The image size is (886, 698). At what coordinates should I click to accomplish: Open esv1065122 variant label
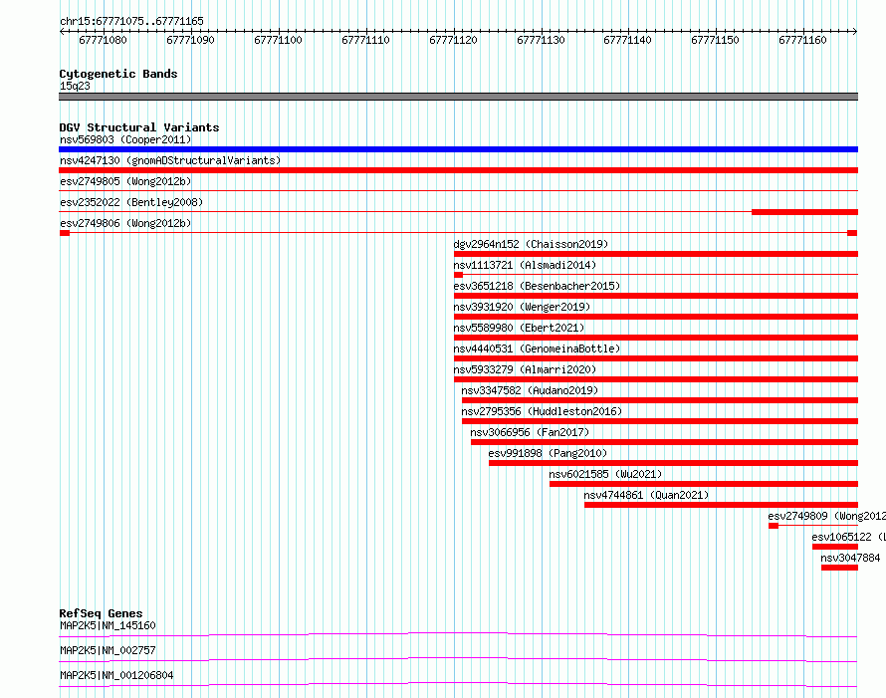(849, 537)
